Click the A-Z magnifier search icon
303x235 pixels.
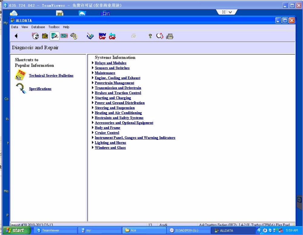pyautogui.click(x=160, y=36)
